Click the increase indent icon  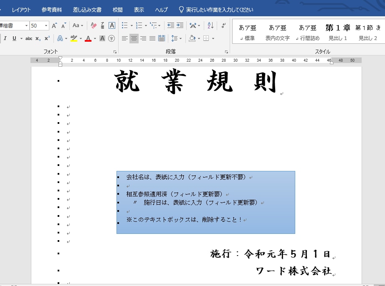180,25
